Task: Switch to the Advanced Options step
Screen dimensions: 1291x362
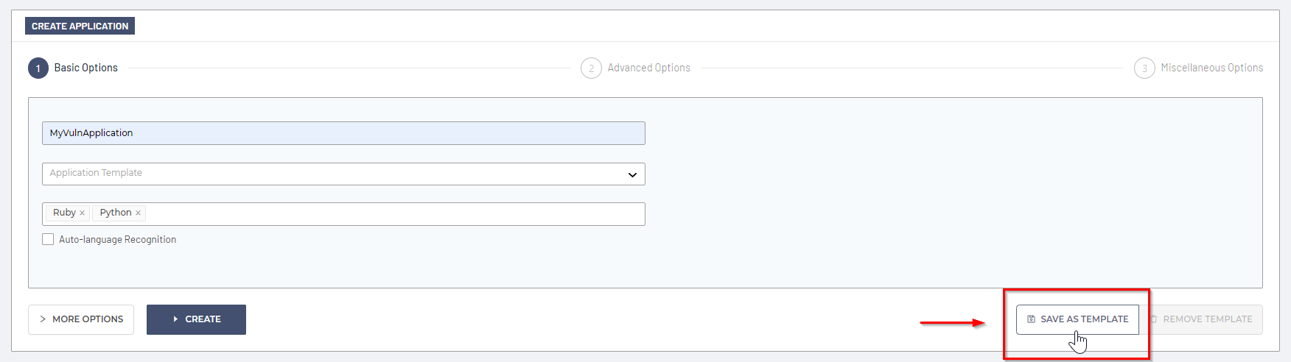Action: pos(648,68)
